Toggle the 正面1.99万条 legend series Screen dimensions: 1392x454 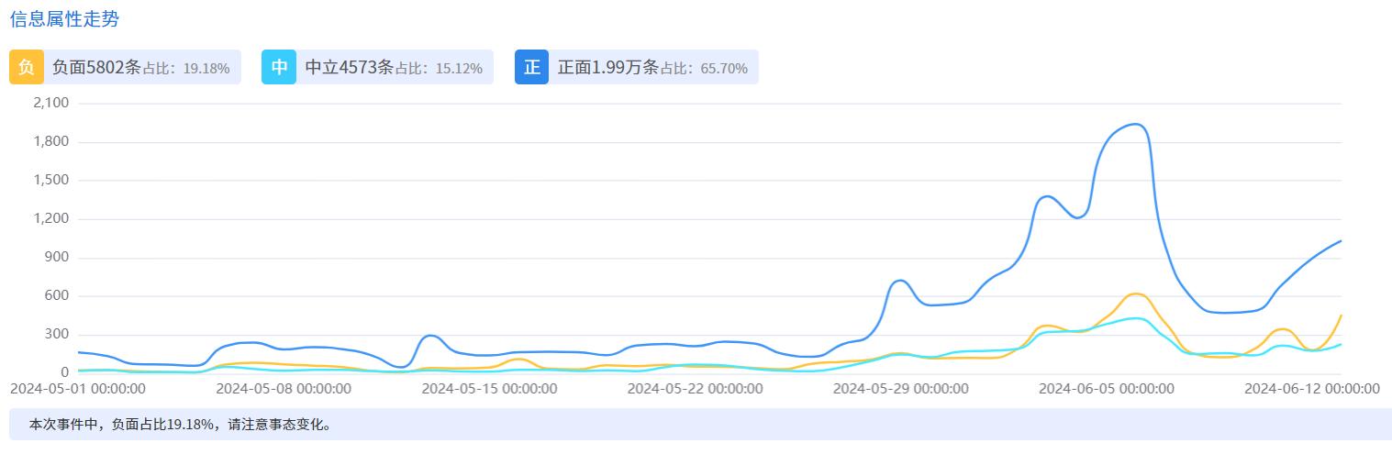point(607,67)
